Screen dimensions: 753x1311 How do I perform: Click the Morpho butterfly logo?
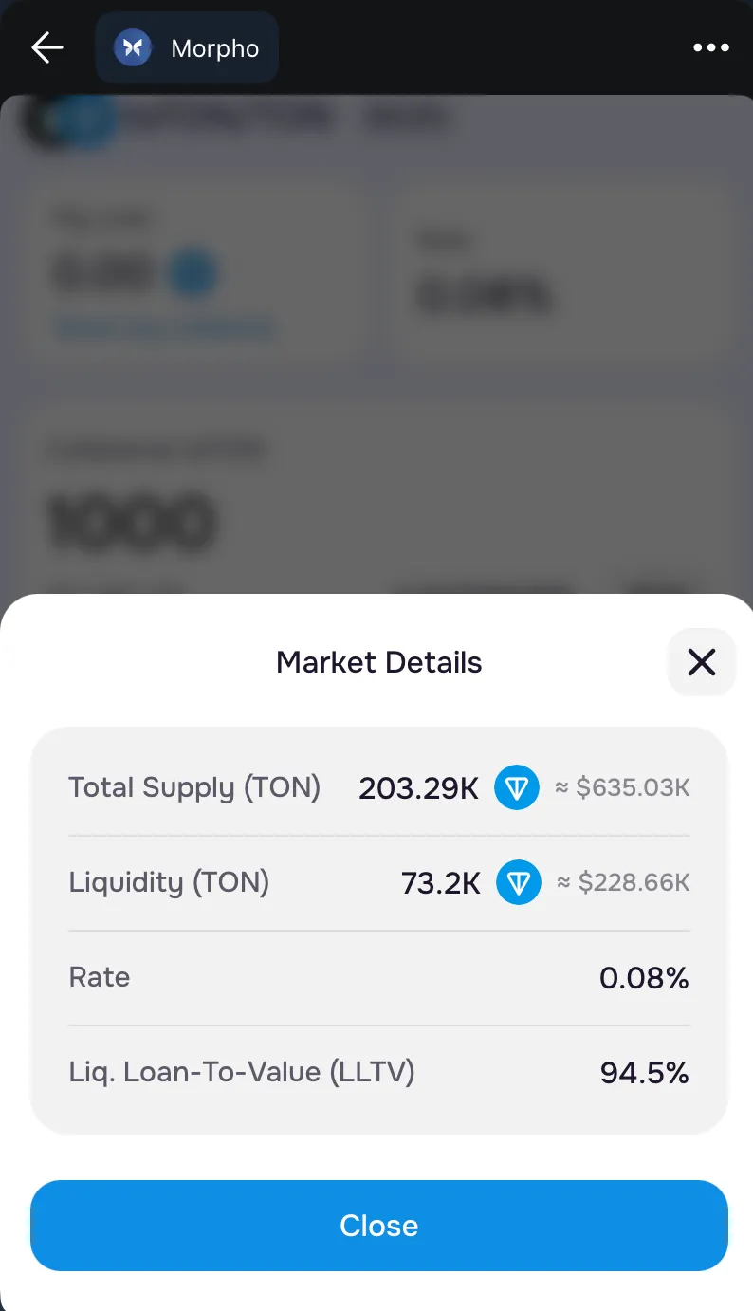tap(133, 47)
